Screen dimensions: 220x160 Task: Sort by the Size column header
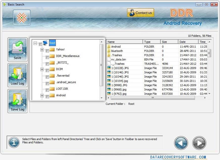pyautogui.click(x=169, y=42)
